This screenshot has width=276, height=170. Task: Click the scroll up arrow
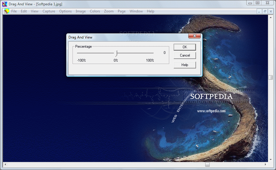click(271, 17)
